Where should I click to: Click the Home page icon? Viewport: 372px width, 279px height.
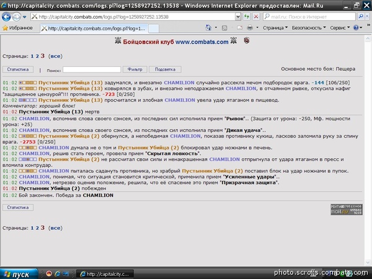point(208,28)
